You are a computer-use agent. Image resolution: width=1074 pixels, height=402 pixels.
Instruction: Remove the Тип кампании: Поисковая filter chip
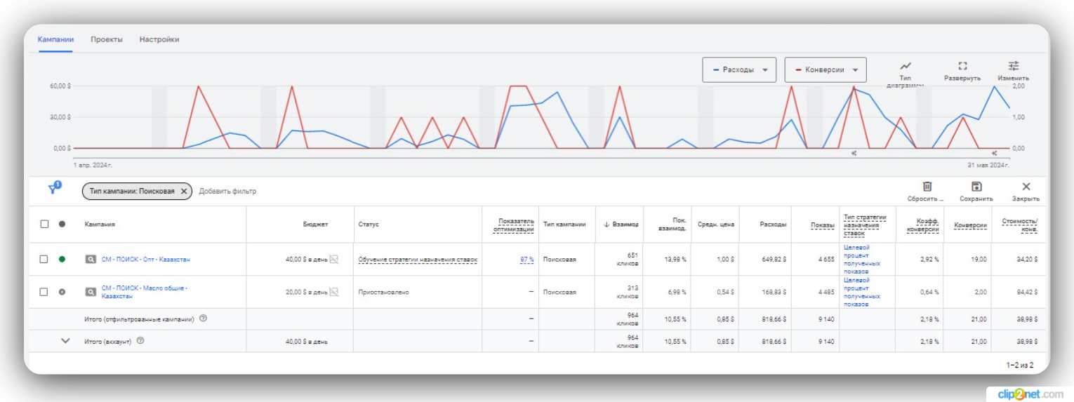pyautogui.click(x=184, y=191)
